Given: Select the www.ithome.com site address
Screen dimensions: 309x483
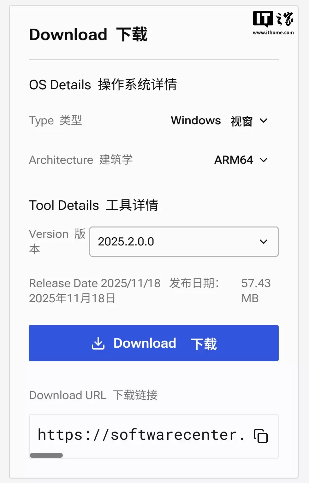Looking at the screenshot, I should click(273, 32).
